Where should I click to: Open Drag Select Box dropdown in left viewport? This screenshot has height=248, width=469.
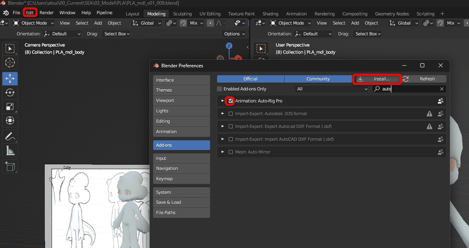click(116, 34)
